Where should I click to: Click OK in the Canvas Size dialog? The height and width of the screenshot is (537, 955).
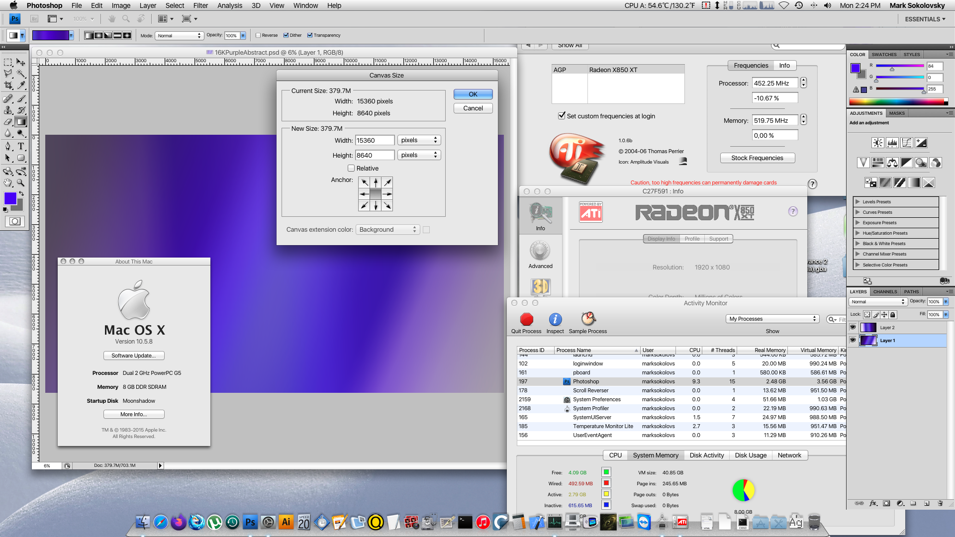[472, 94]
